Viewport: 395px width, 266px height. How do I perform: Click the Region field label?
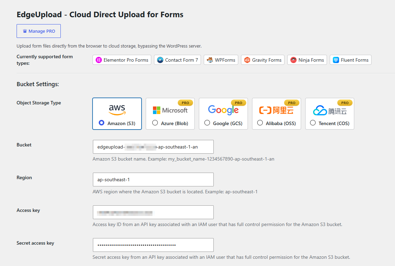coord(24,177)
